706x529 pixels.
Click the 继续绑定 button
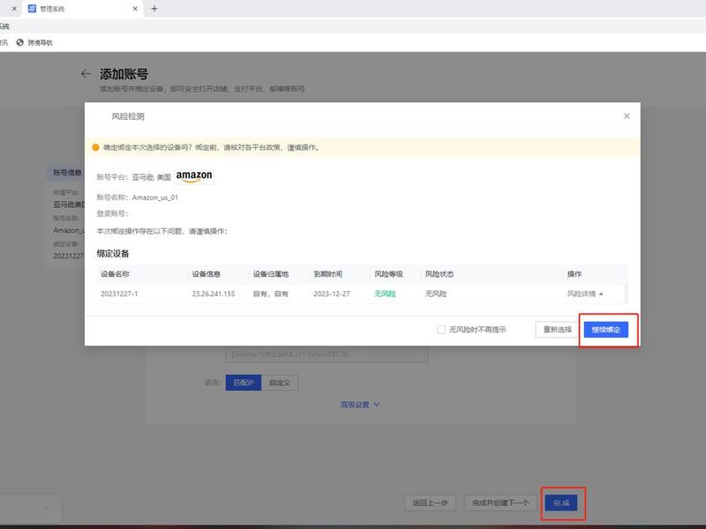(x=605, y=330)
